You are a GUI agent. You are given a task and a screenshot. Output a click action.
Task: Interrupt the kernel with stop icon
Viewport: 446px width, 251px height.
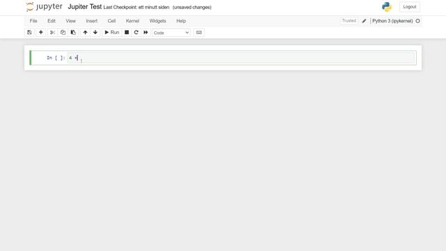pyautogui.click(x=127, y=33)
